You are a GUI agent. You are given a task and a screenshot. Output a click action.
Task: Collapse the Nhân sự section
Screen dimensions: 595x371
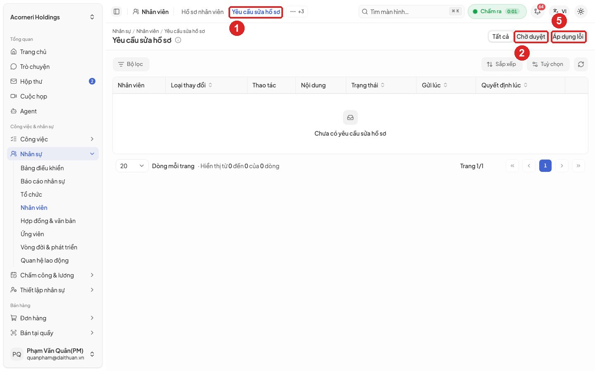(x=53, y=154)
